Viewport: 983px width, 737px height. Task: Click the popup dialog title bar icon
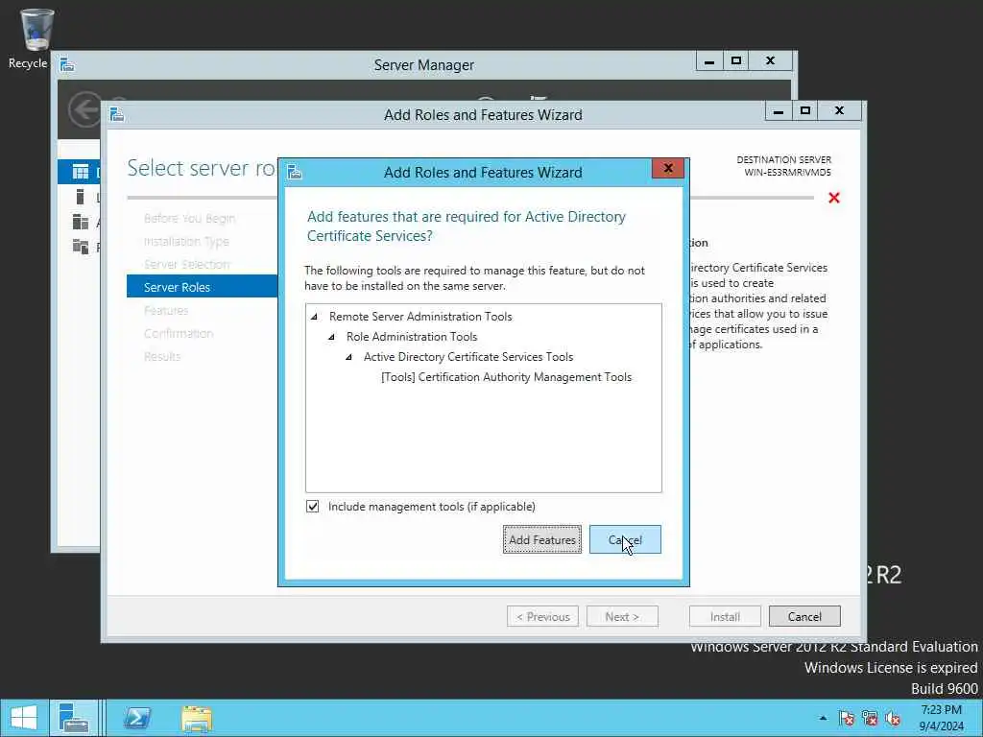point(294,172)
